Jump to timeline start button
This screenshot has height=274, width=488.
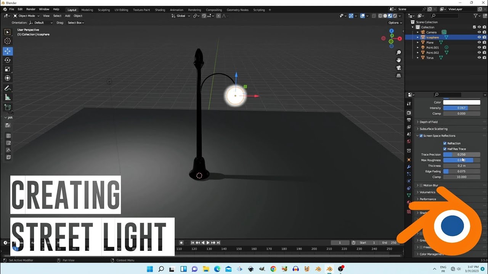193,243
